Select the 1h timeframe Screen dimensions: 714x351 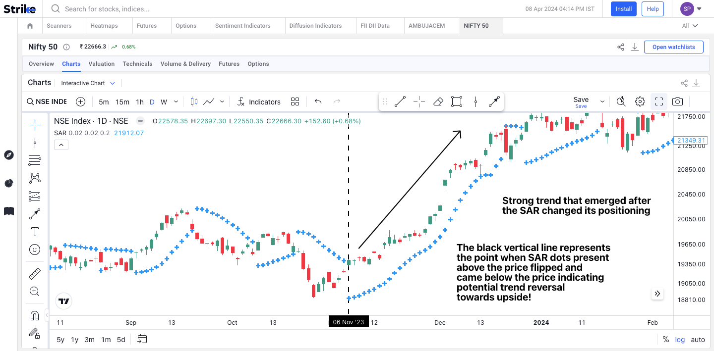[140, 102]
